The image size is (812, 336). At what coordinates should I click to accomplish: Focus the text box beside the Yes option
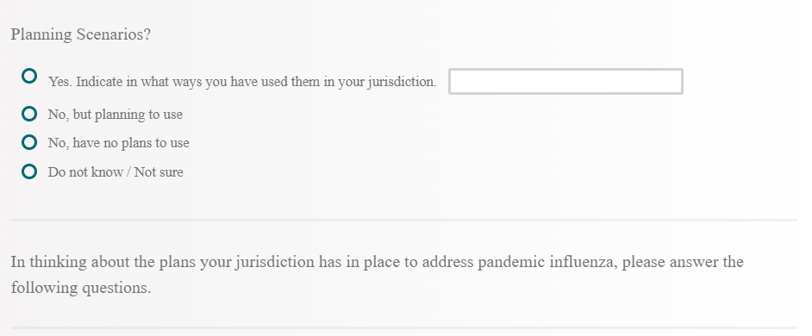pos(565,81)
